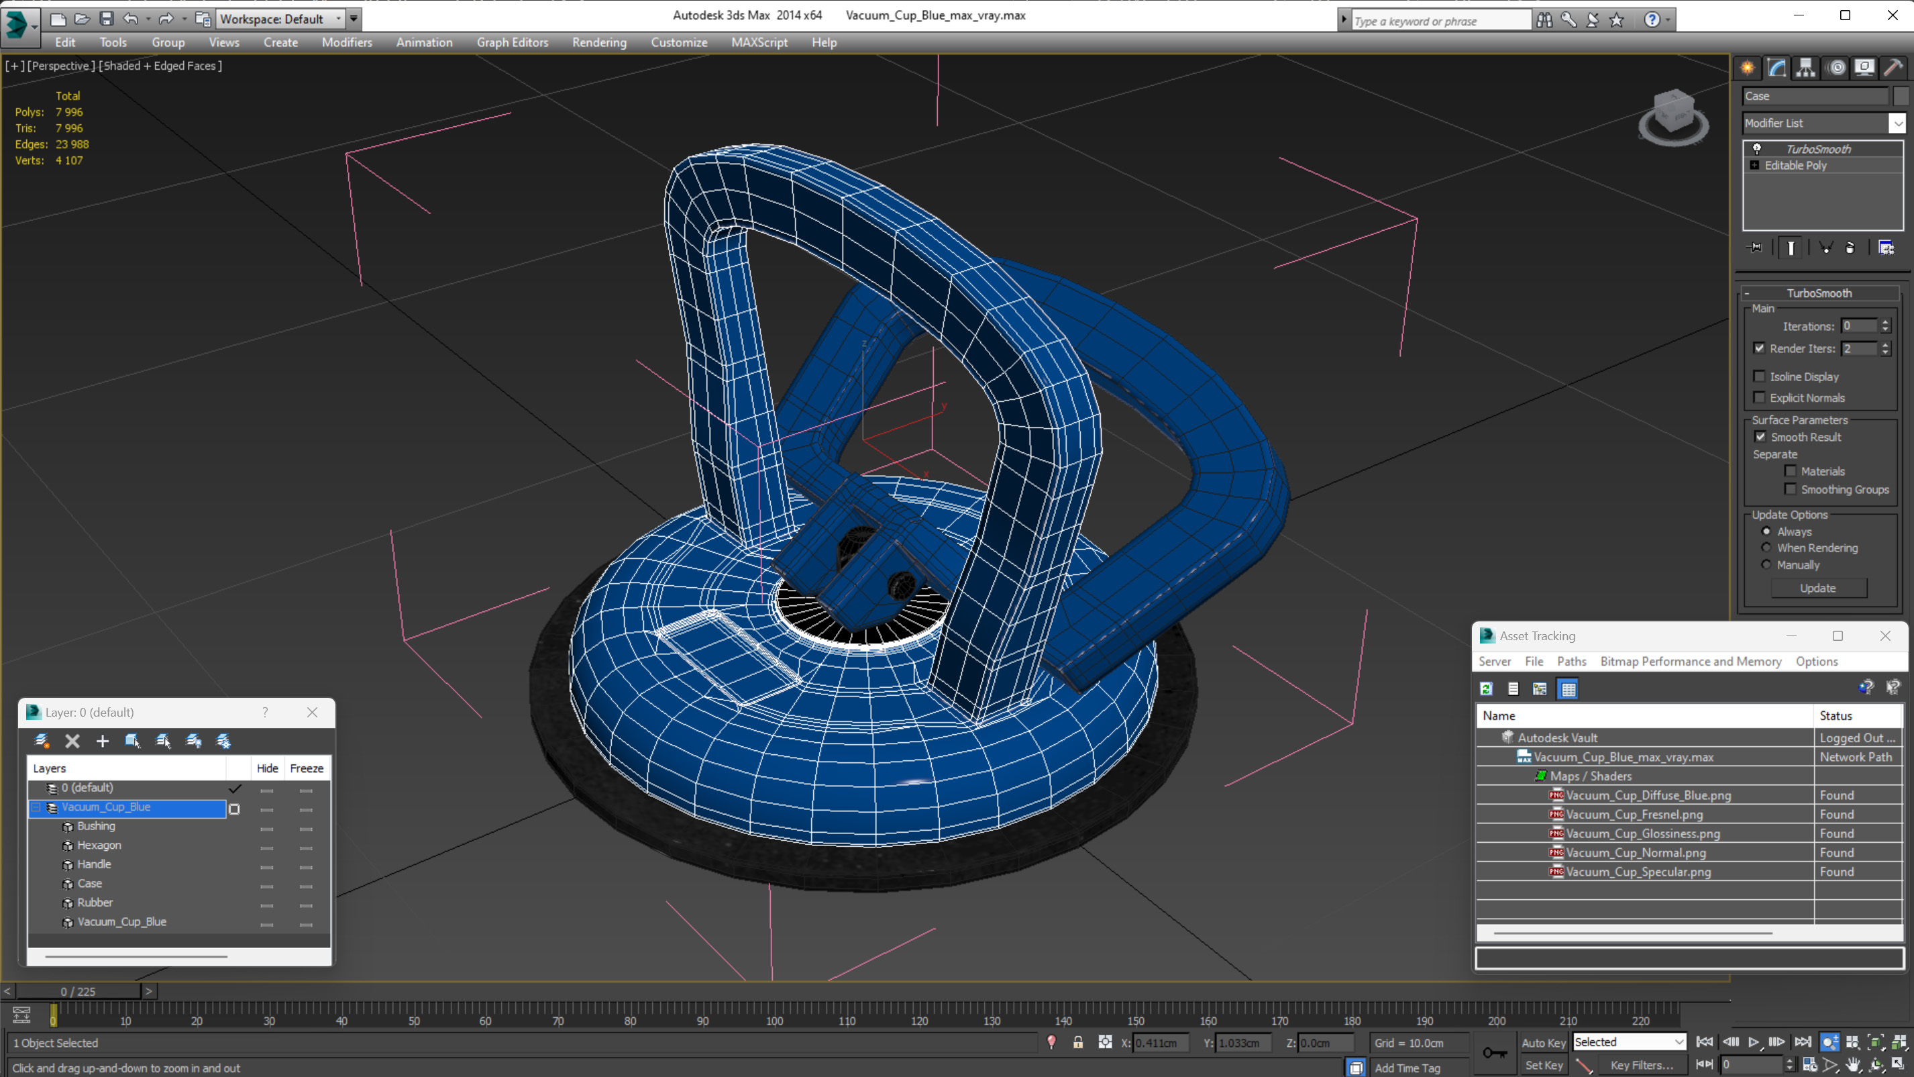This screenshot has width=1914, height=1077.
Task: Click Create New Layer icon in Layer dialog
Action: pyautogui.click(x=42, y=740)
